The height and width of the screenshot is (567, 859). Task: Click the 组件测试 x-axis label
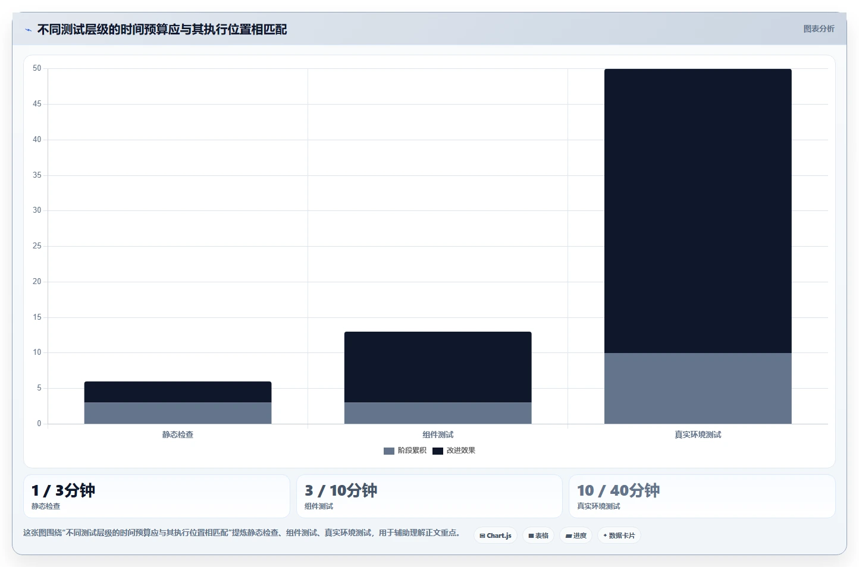point(438,434)
